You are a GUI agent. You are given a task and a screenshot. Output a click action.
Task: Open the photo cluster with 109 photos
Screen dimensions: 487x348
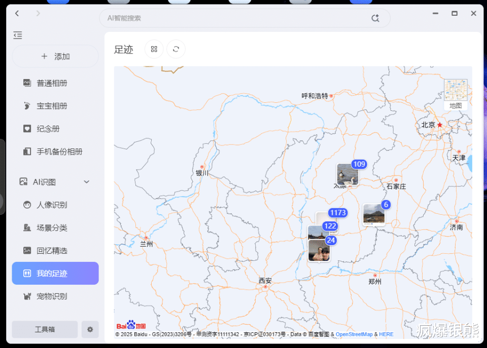[348, 174]
